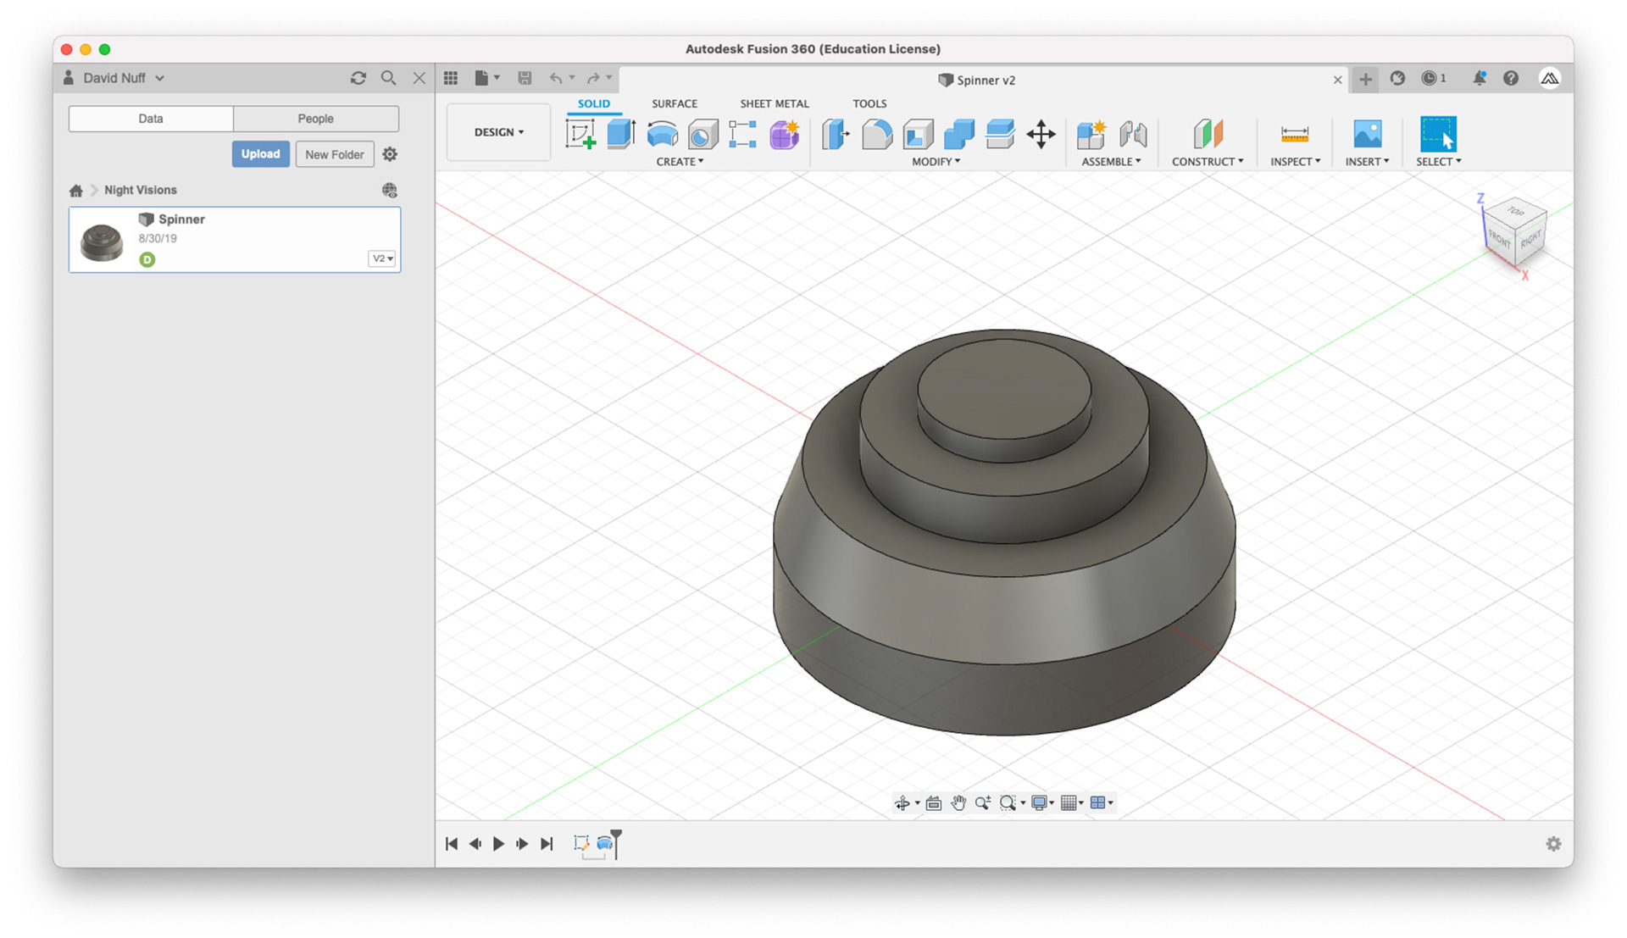The height and width of the screenshot is (938, 1627).
Task: Refresh the data panel
Action: click(x=358, y=78)
